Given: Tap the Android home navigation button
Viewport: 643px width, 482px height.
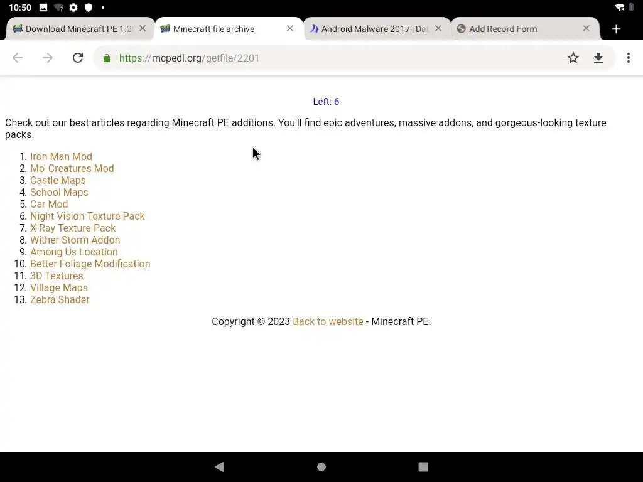Looking at the screenshot, I should 321,467.
